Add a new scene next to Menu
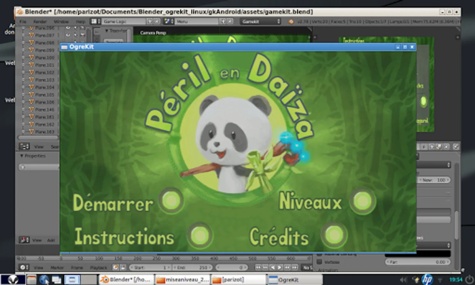Viewport: 475px width, 285px height. point(223,22)
